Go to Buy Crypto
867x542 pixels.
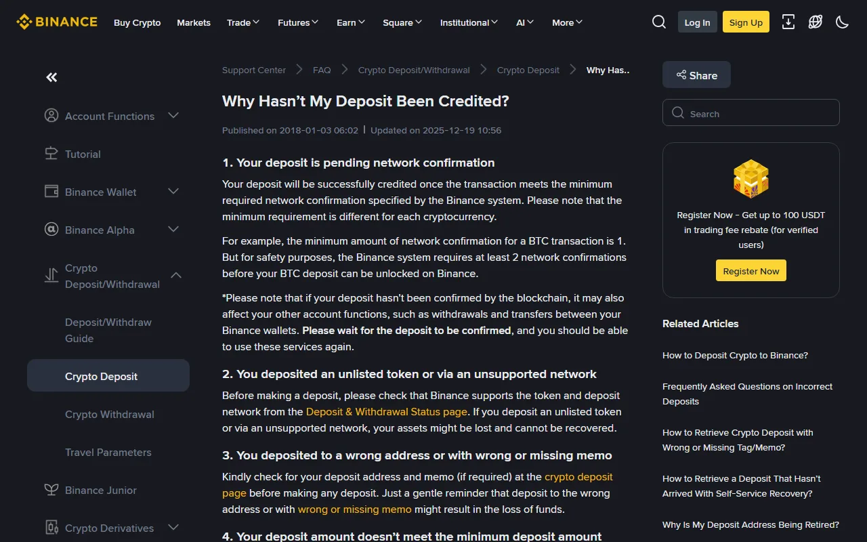click(x=138, y=22)
